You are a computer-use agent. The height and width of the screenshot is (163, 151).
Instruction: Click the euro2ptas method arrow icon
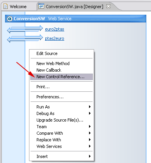(25, 29)
